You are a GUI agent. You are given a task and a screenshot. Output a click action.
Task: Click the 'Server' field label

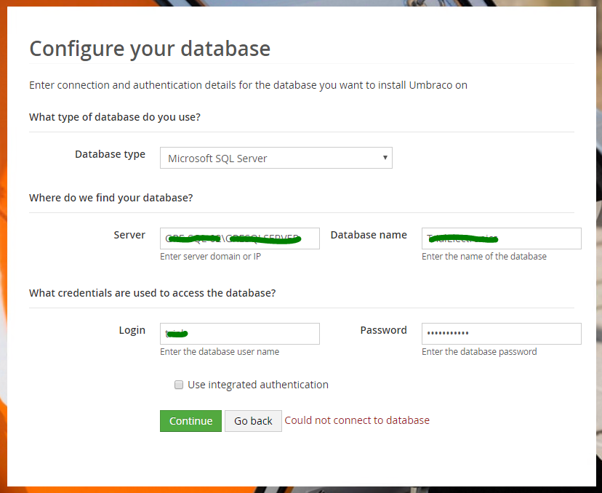coord(129,235)
